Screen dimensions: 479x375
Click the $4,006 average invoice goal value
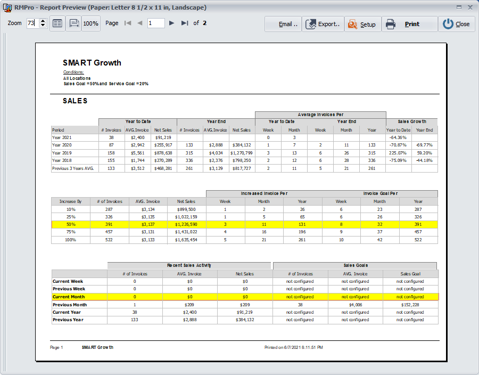coord(356,305)
